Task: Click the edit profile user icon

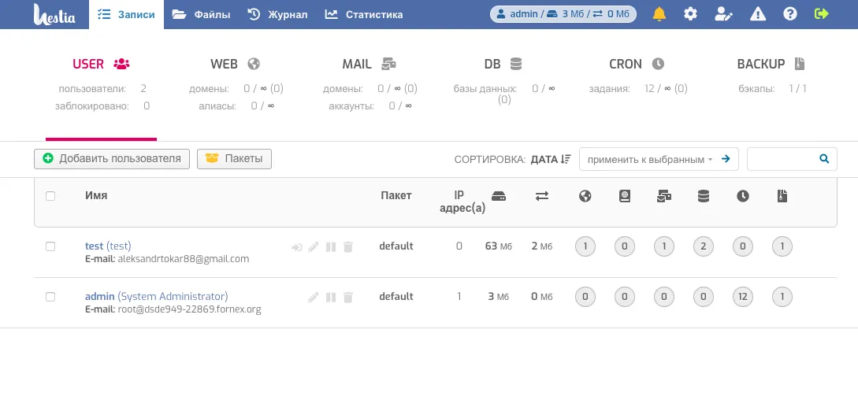Action: (722, 14)
